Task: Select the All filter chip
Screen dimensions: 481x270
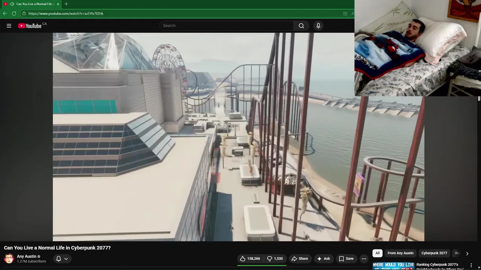Action: [x=378, y=253]
